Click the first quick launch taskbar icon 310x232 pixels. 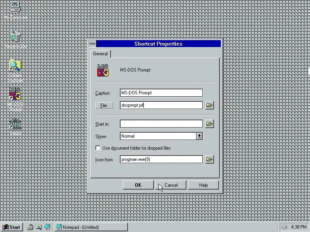pos(30,227)
